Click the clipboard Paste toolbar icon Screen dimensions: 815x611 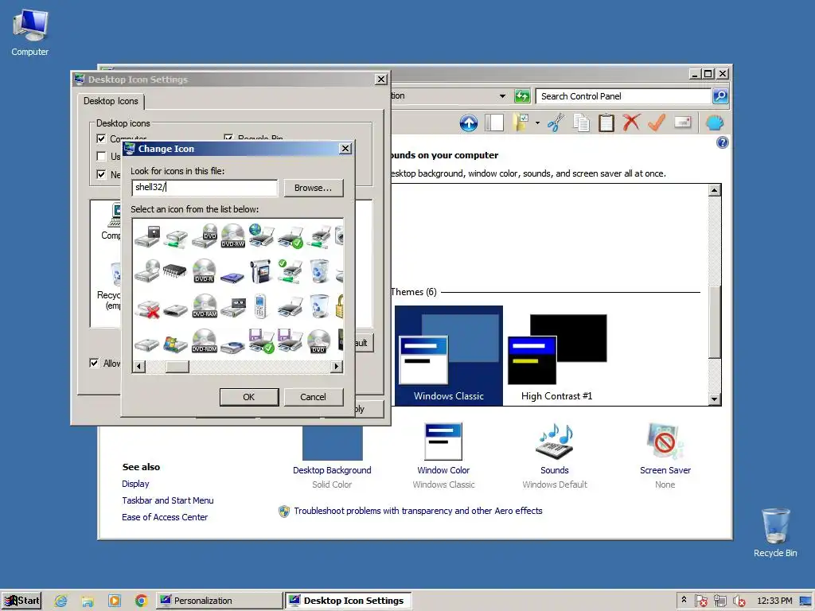(606, 123)
